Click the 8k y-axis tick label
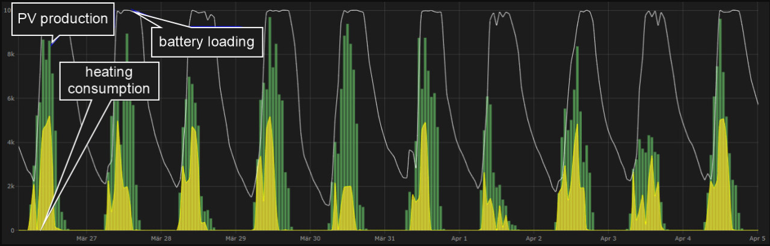This screenshot has height=246, width=770. (x=10, y=54)
